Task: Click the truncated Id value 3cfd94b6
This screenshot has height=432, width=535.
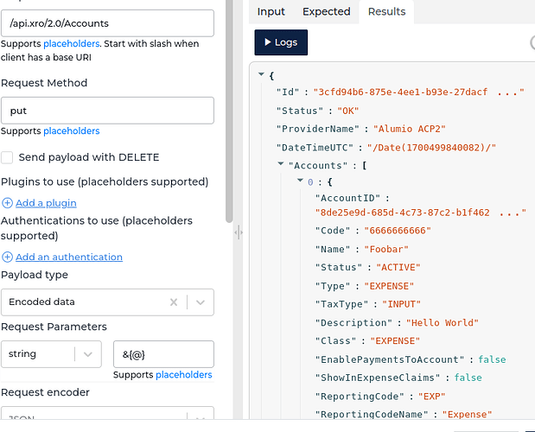Action: point(418,92)
